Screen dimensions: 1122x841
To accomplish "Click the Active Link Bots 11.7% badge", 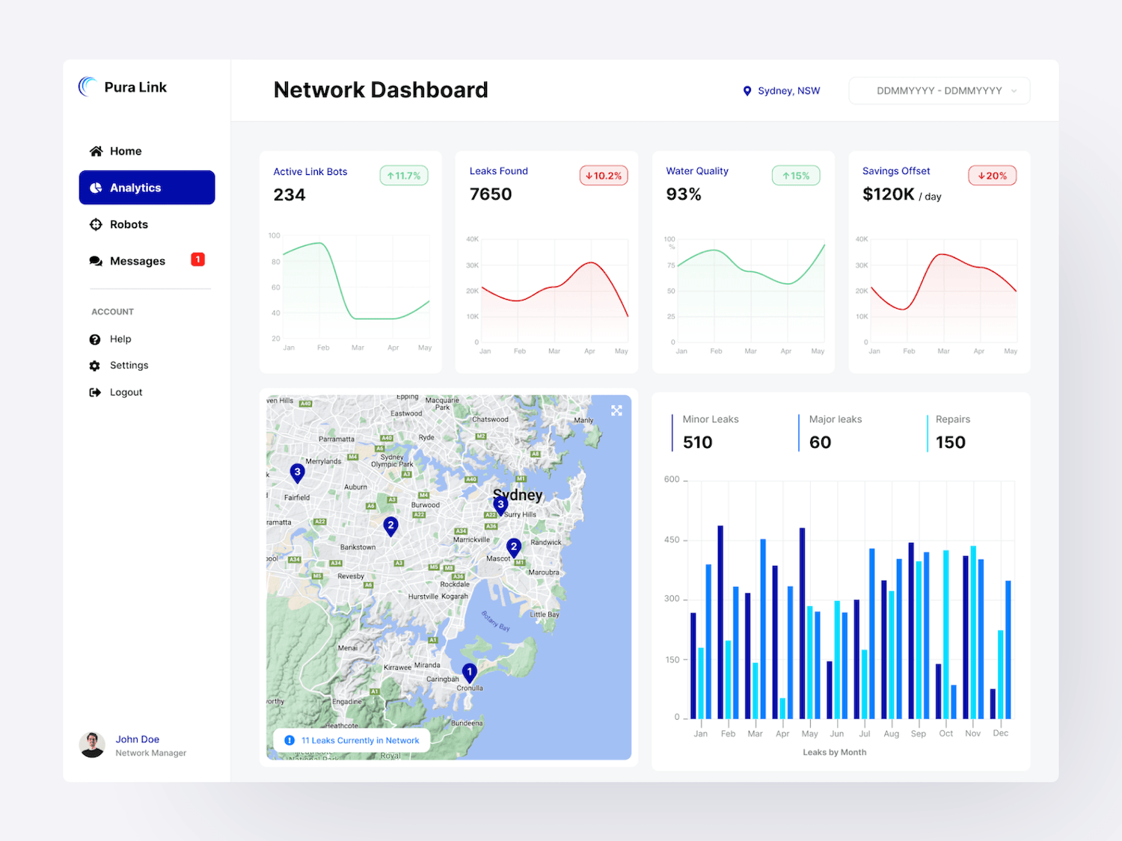I will [x=404, y=176].
